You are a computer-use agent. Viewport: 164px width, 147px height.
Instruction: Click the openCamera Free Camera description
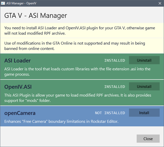(x=61, y=122)
